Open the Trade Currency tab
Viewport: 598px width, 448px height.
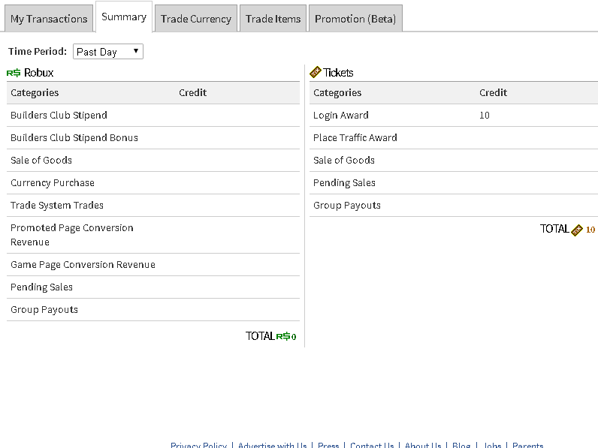[196, 19]
